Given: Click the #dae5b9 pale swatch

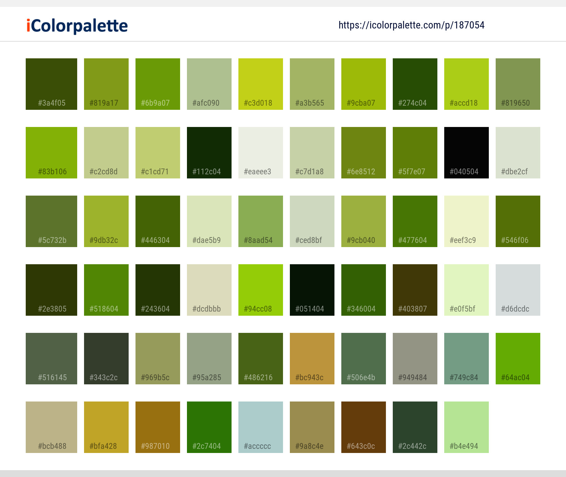Looking at the screenshot, I should coord(209,221).
